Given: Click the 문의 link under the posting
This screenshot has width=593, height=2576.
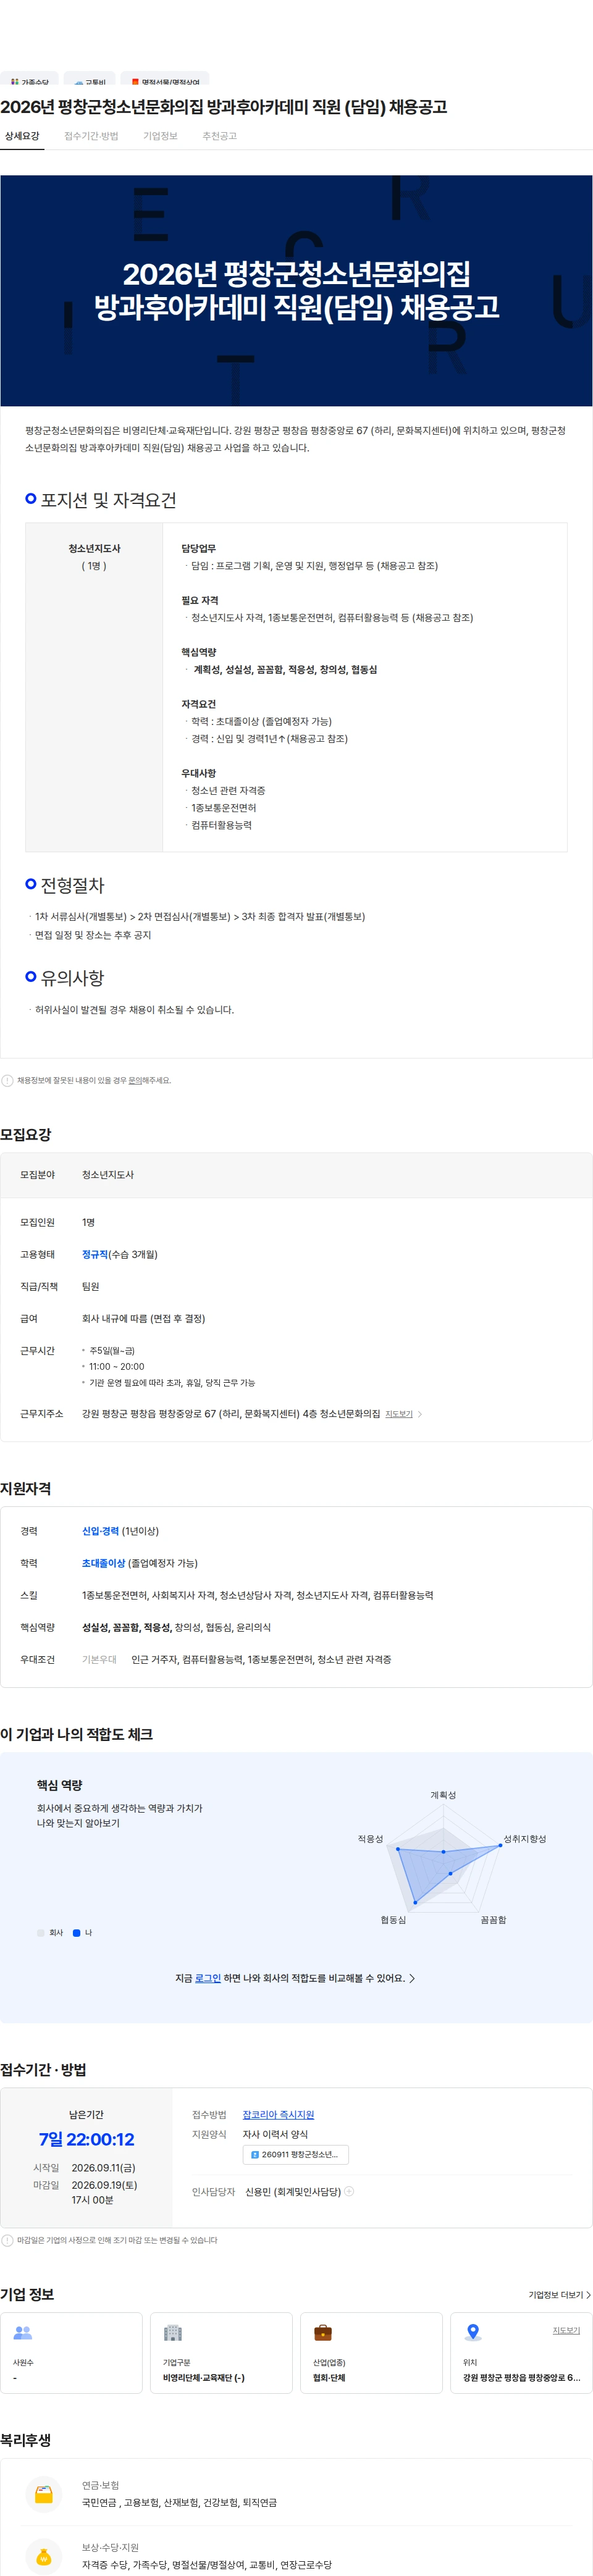Looking at the screenshot, I should pos(135,1080).
